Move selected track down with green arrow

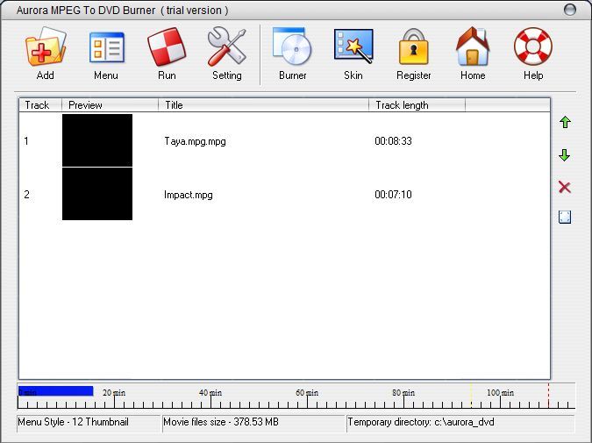[565, 155]
